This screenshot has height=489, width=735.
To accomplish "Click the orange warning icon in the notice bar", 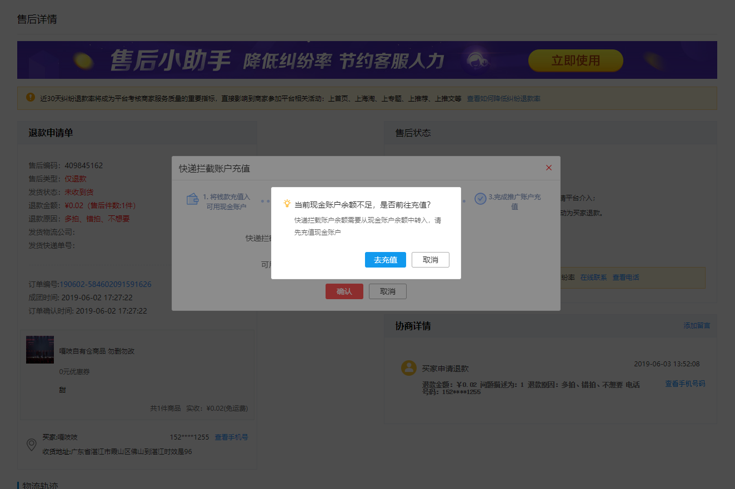I will (x=31, y=98).
